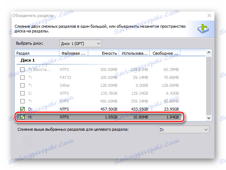The width and height of the screenshot is (226, 170).
Task: Click the 359.34MB used space cell
Action: (139, 101)
